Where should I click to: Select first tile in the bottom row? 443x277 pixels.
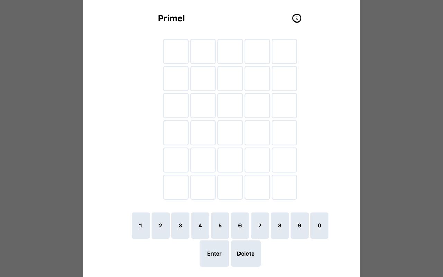coord(176,187)
